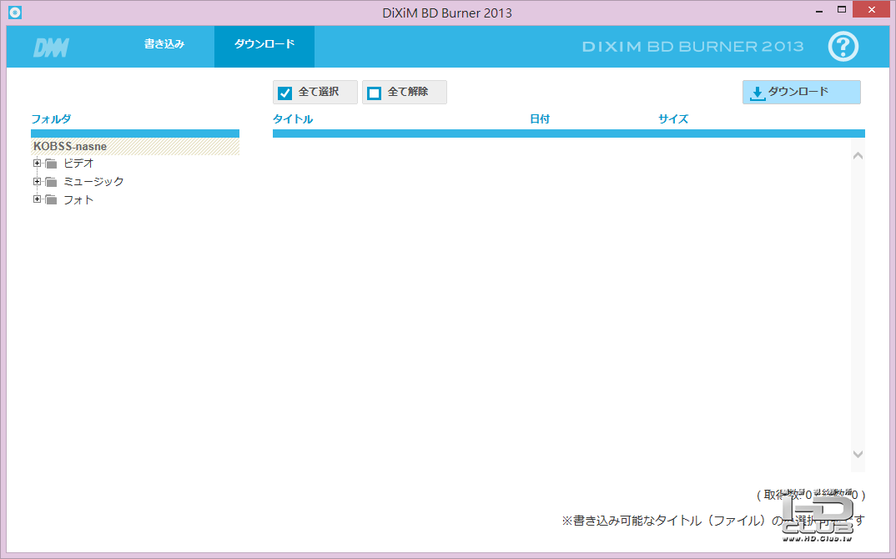Sort by the タイトル column header
The width and height of the screenshot is (896, 559).
point(293,118)
